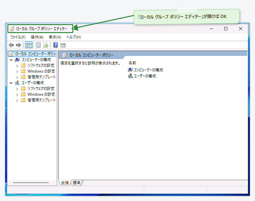This screenshot has height=201, width=255.
Task: Open the 表示(V) menu
Action: point(55,37)
